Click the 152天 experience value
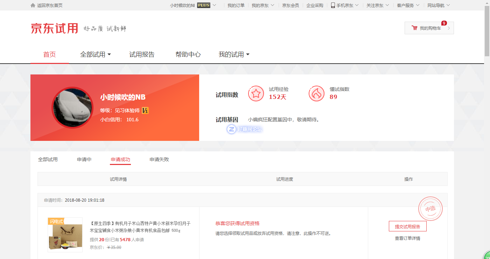 (x=278, y=97)
